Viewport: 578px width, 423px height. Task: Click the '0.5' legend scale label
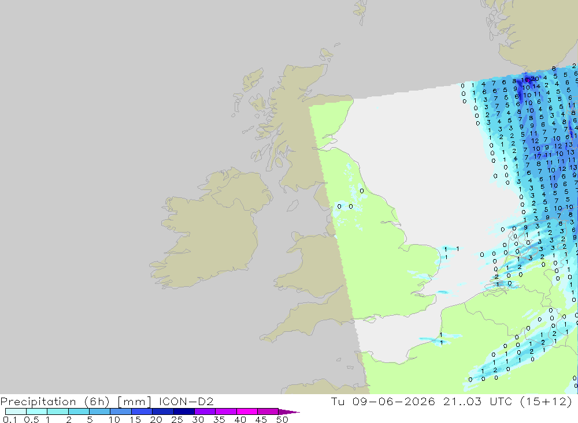click(x=32, y=420)
